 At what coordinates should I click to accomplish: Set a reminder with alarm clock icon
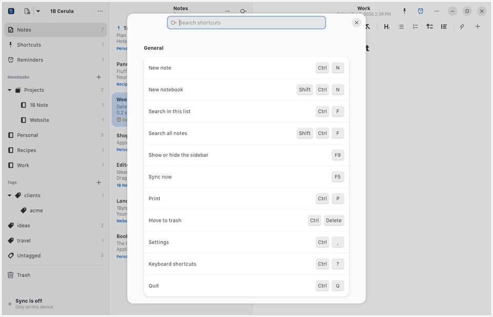[x=421, y=11]
